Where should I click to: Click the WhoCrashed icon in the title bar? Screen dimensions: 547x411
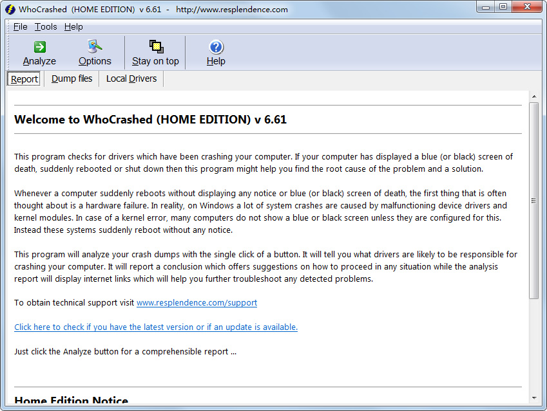tap(10, 9)
